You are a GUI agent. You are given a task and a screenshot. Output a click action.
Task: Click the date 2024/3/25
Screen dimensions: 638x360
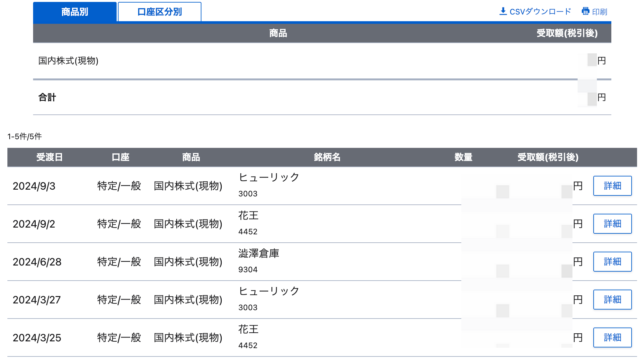(x=37, y=337)
